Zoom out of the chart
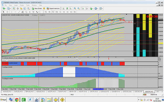This screenshot has width=164, height=102. pyautogui.click(x=78, y=8)
